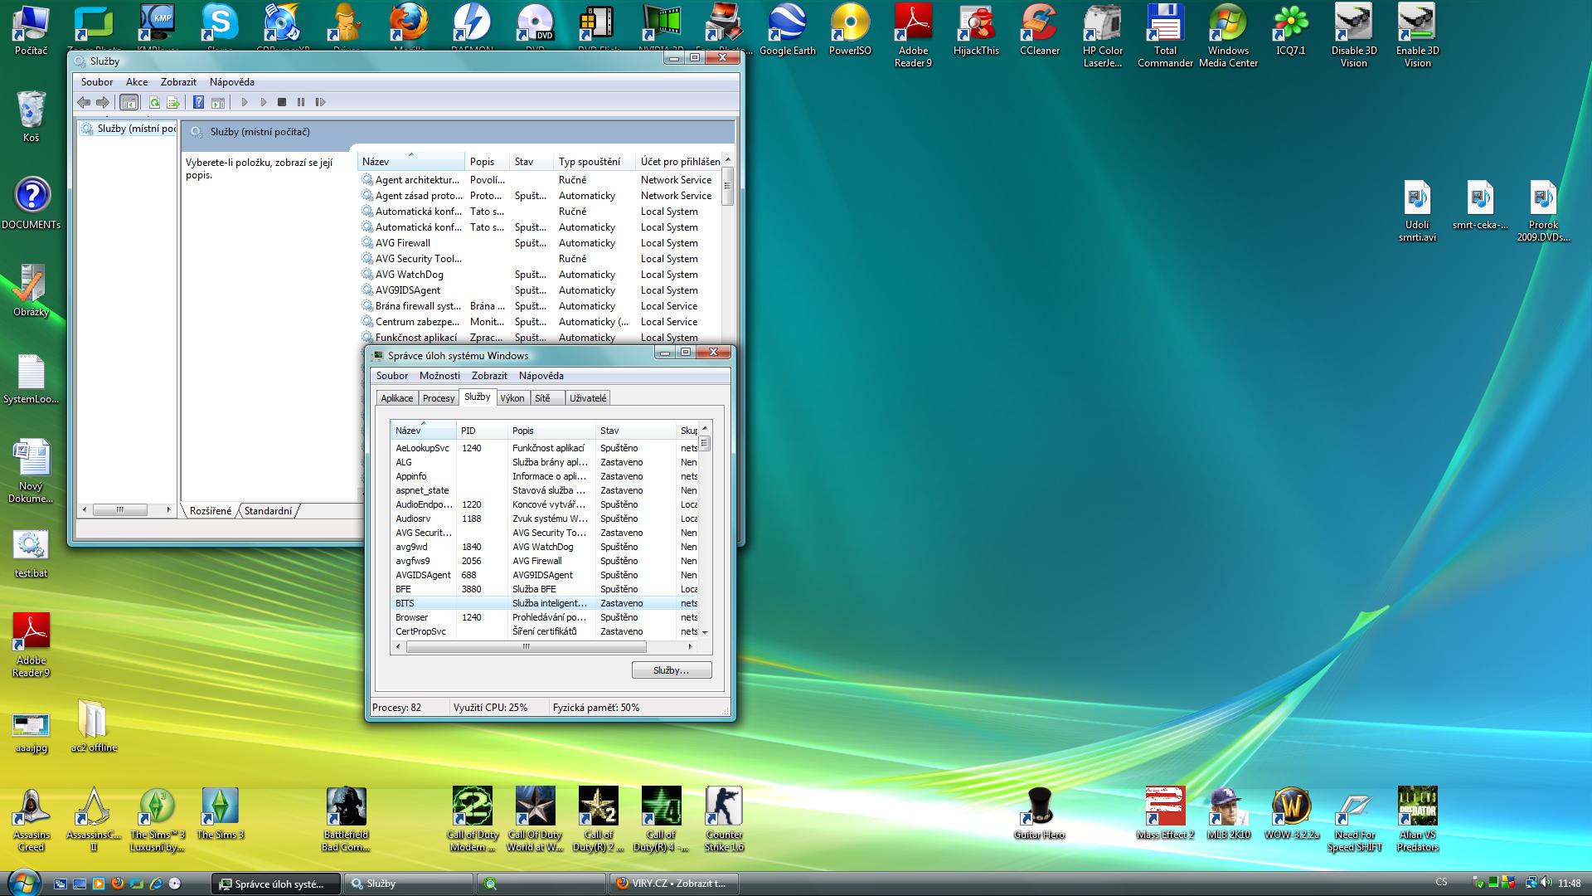
Task: Click the Refresh icon in Služby toolbar
Action: click(x=154, y=102)
